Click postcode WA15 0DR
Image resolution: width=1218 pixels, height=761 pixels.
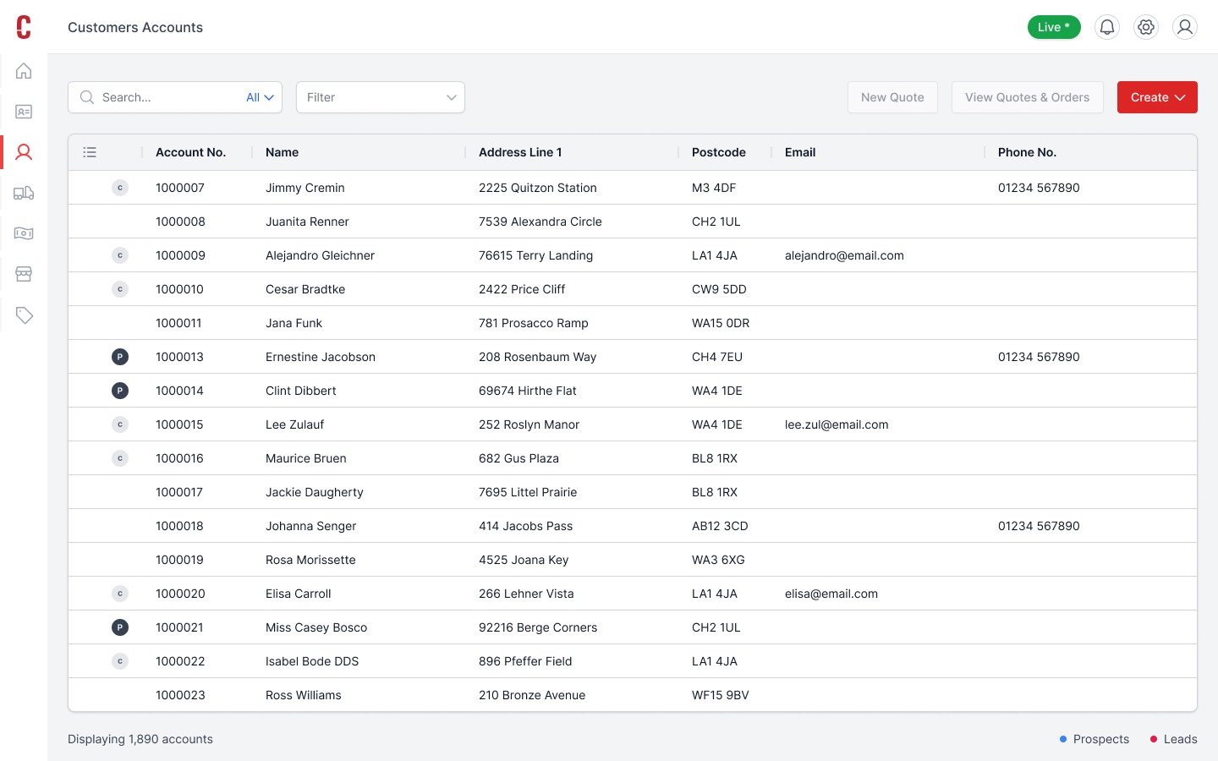(x=721, y=323)
